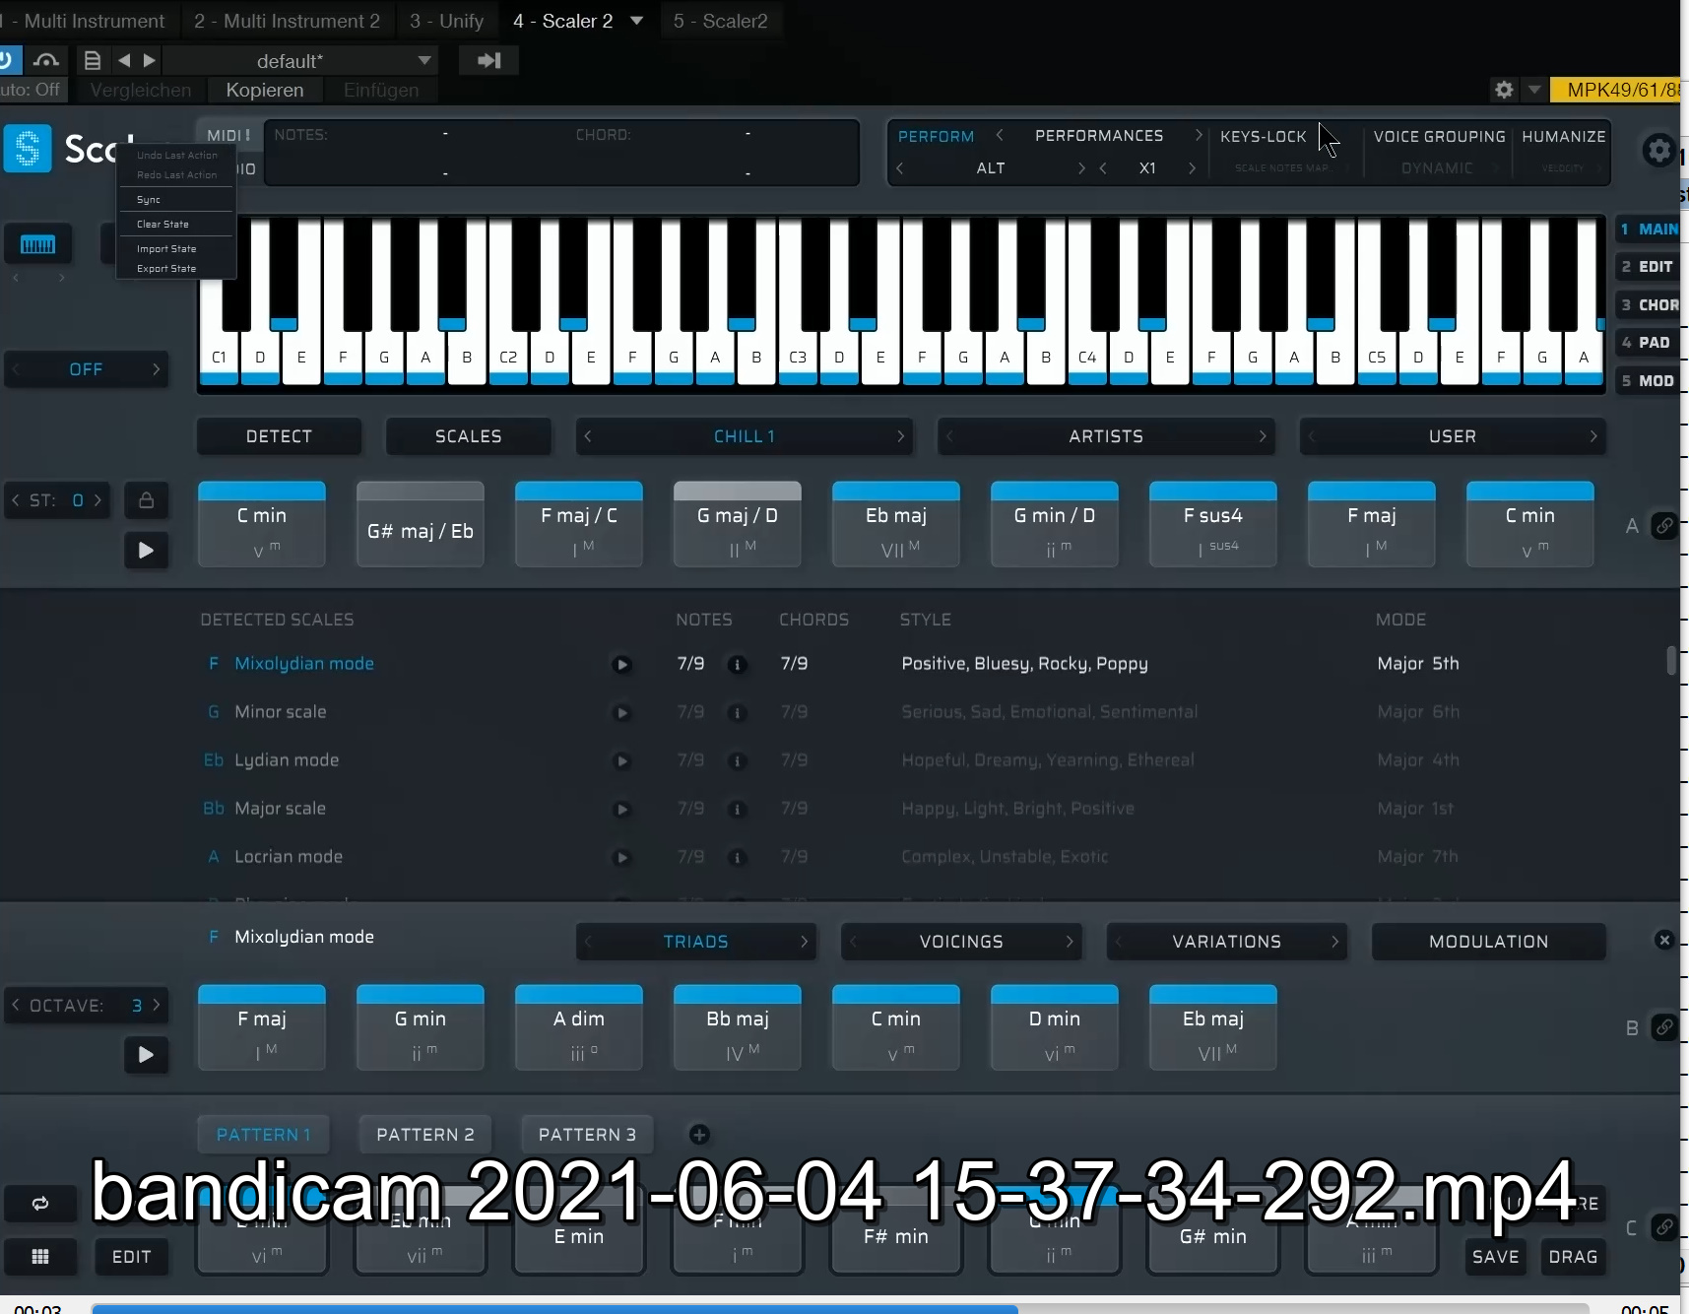
Task: Link section B chords
Action: coord(1664,1027)
